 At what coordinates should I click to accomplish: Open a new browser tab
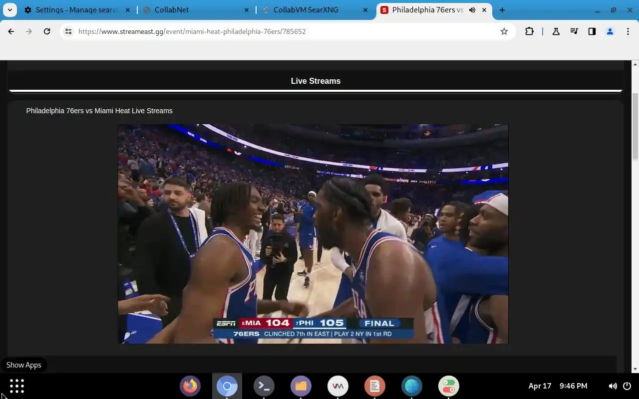click(x=502, y=10)
